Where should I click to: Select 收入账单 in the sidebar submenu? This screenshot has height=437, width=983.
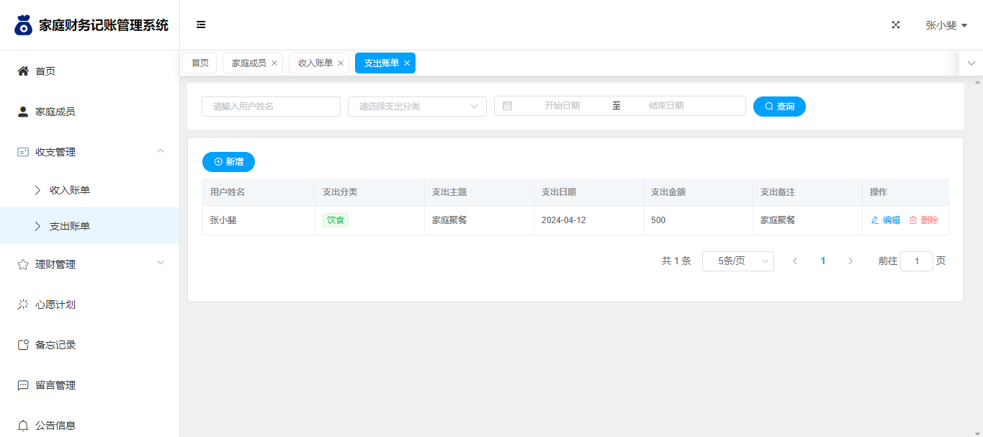tap(69, 190)
